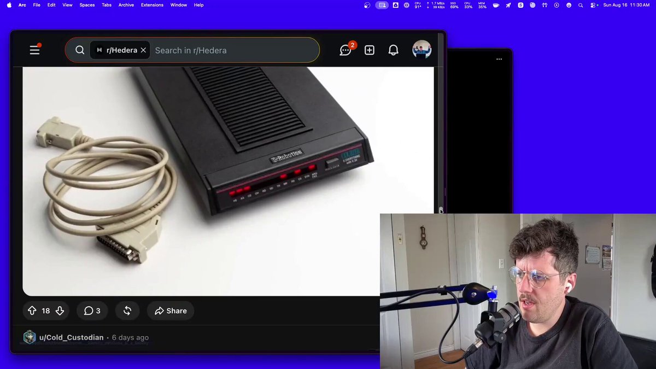Downvote the modem post

click(60, 311)
